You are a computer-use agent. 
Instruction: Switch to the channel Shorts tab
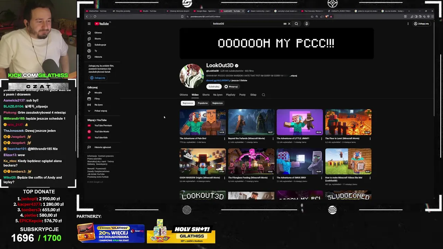[x=206, y=95]
